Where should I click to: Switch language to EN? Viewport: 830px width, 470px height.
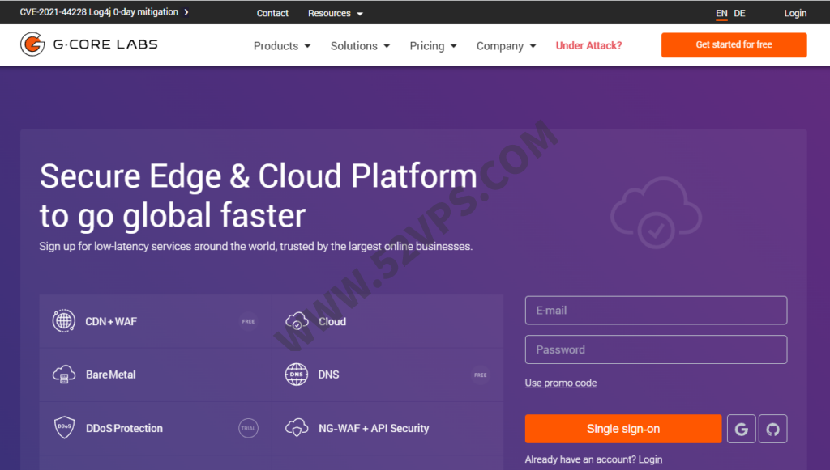click(x=721, y=13)
